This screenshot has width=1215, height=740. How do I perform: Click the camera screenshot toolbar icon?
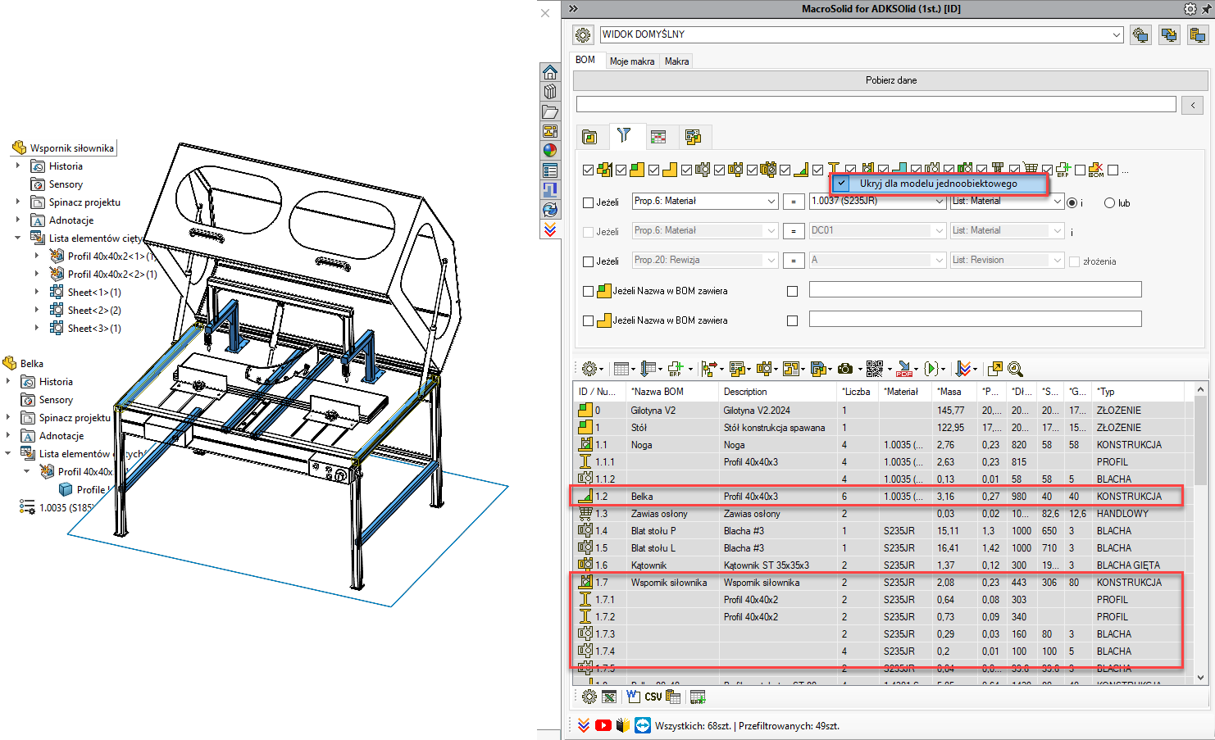click(x=845, y=369)
